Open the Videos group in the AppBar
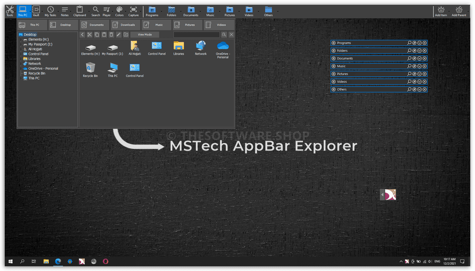Screen dimensions: 475x271 (x=249, y=11)
